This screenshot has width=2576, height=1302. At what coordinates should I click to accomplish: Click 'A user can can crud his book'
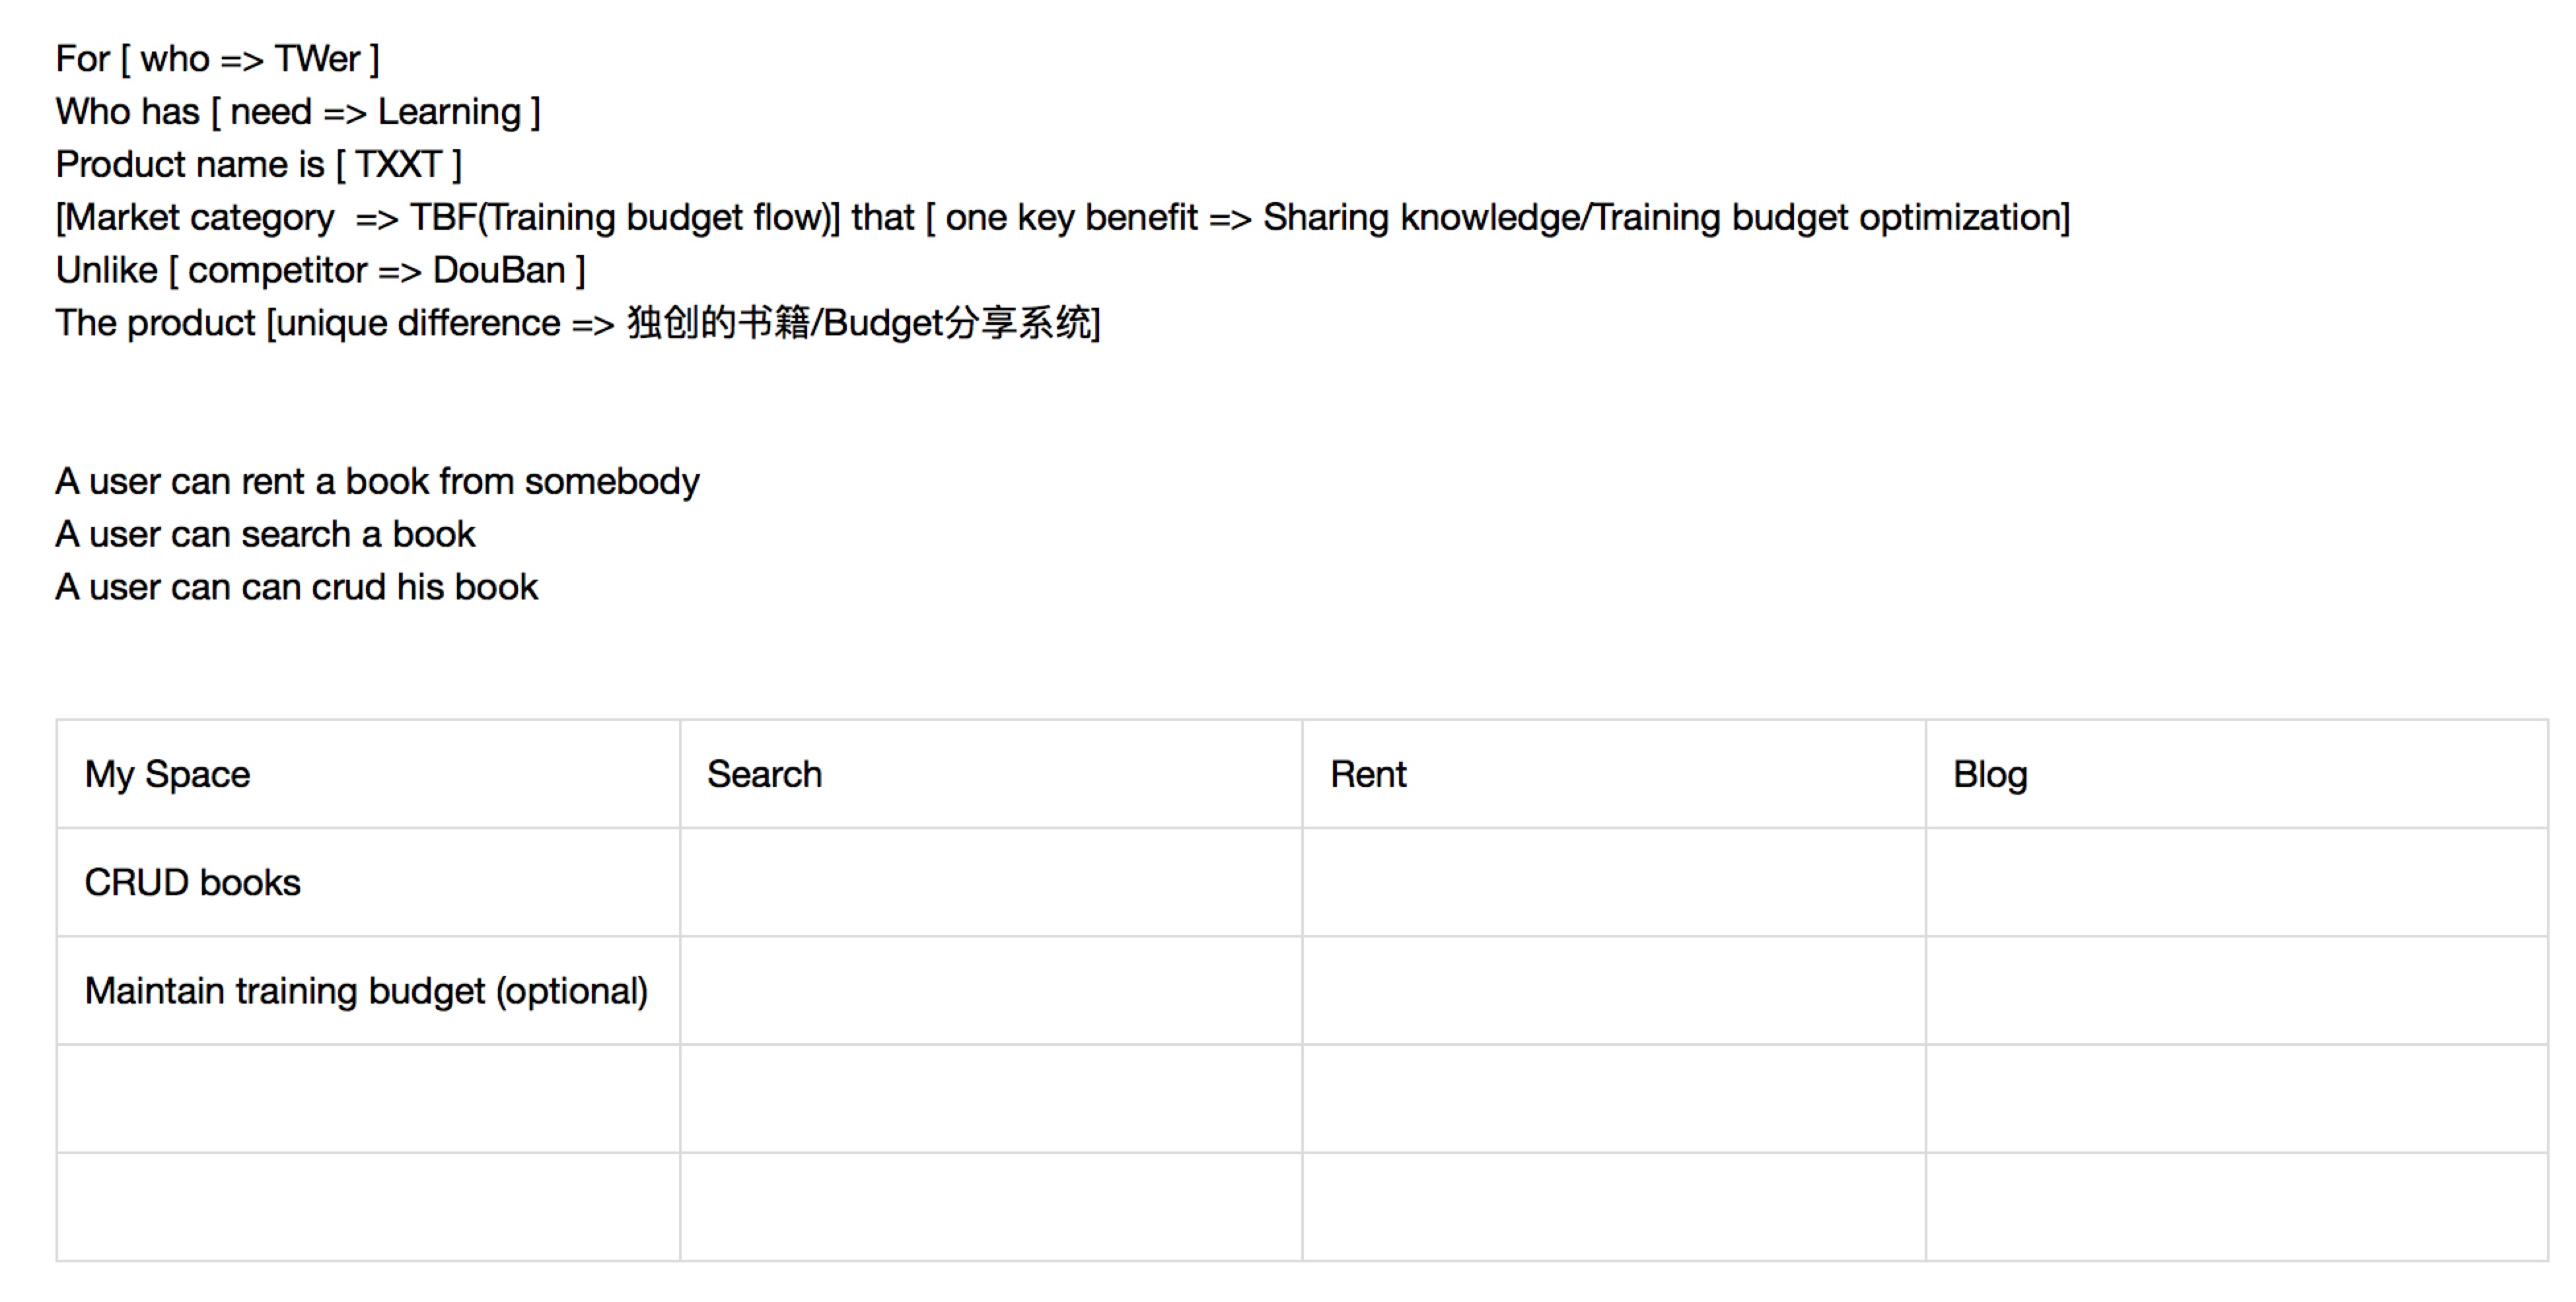(x=296, y=588)
